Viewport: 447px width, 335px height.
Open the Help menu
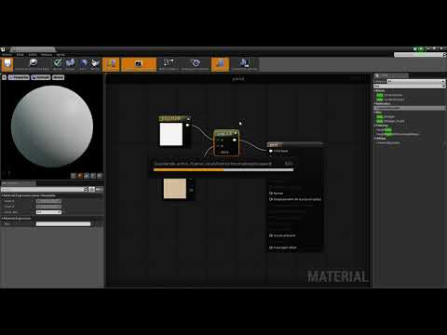pos(61,55)
